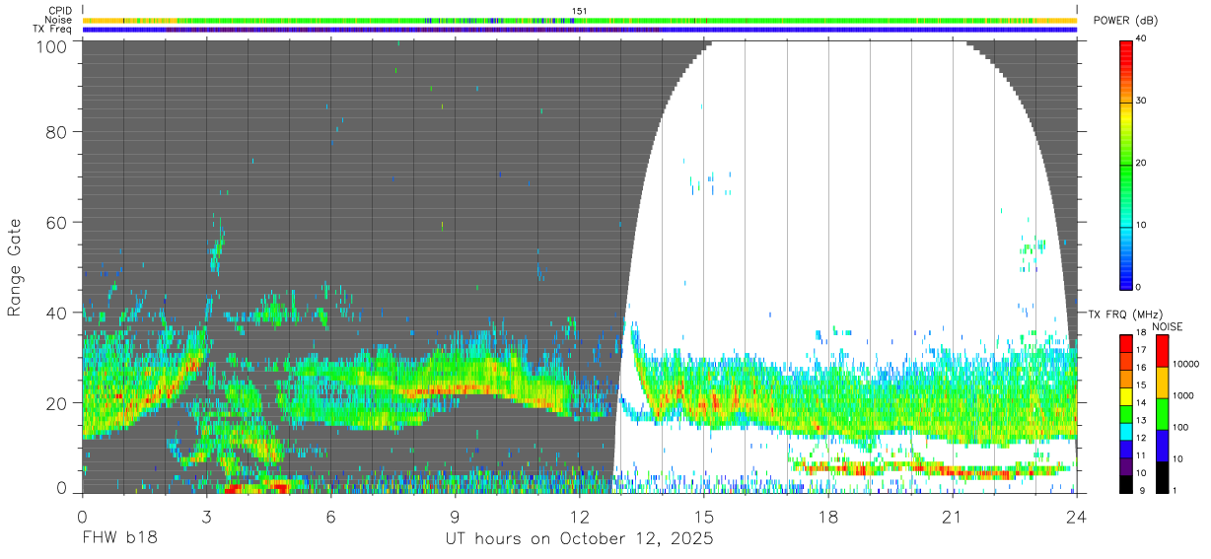Click the CPID value '151'
Image resolution: width=1211 pixels, height=559 pixels.
click(580, 11)
